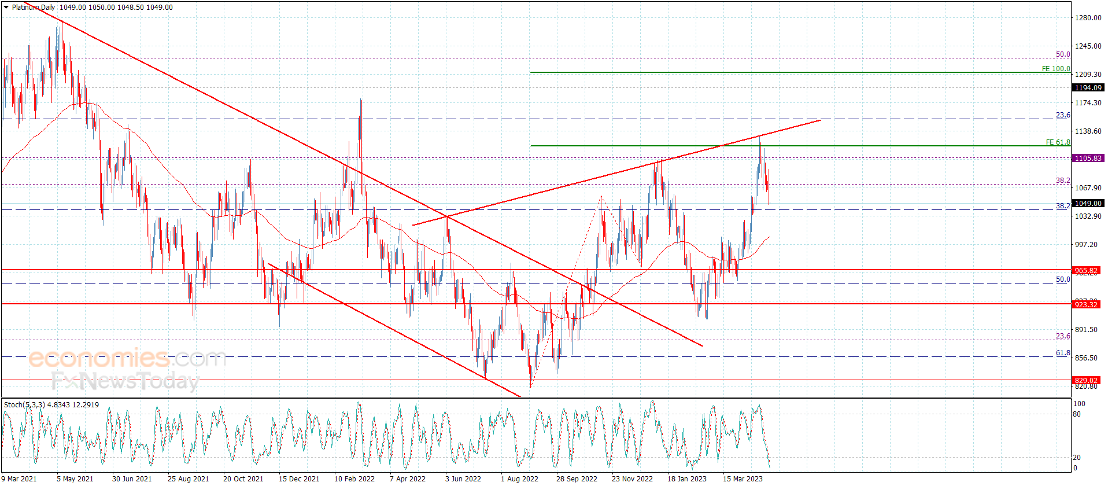The height and width of the screenshot is (486, 1108).
Task: Click the blue 23.6 label near 1174.30
Action: [x=1063, y=115]
